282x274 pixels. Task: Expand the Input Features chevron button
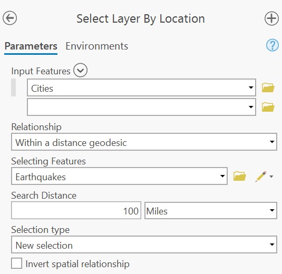(x=80, y=70)
